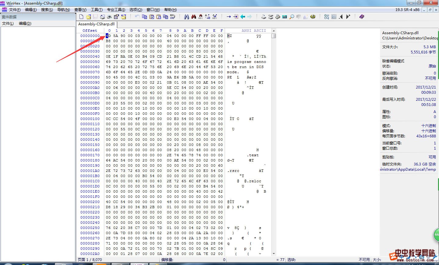Click the Copy block toolbar icon
The image size is (439, 265).
tap(145, 17)
